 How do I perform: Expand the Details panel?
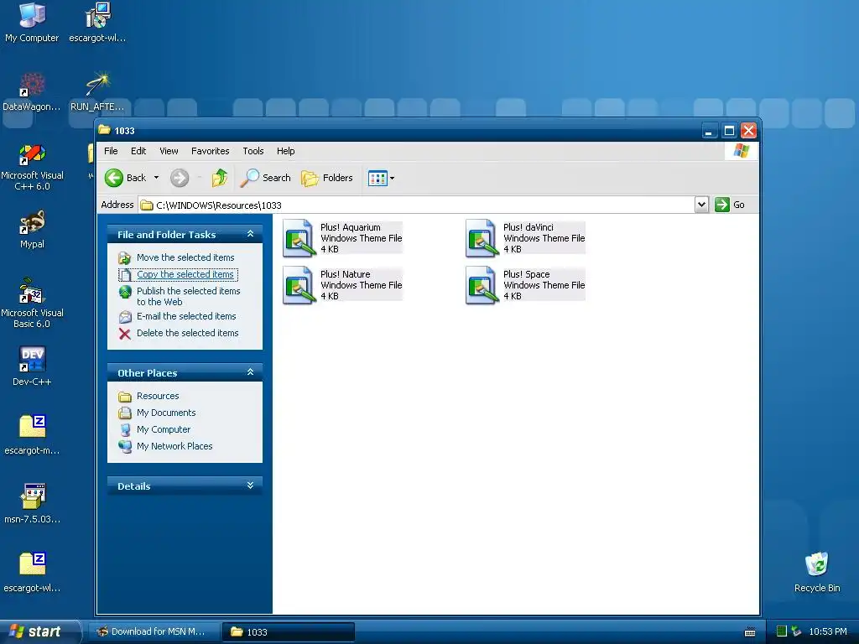[x=250, y=486]
